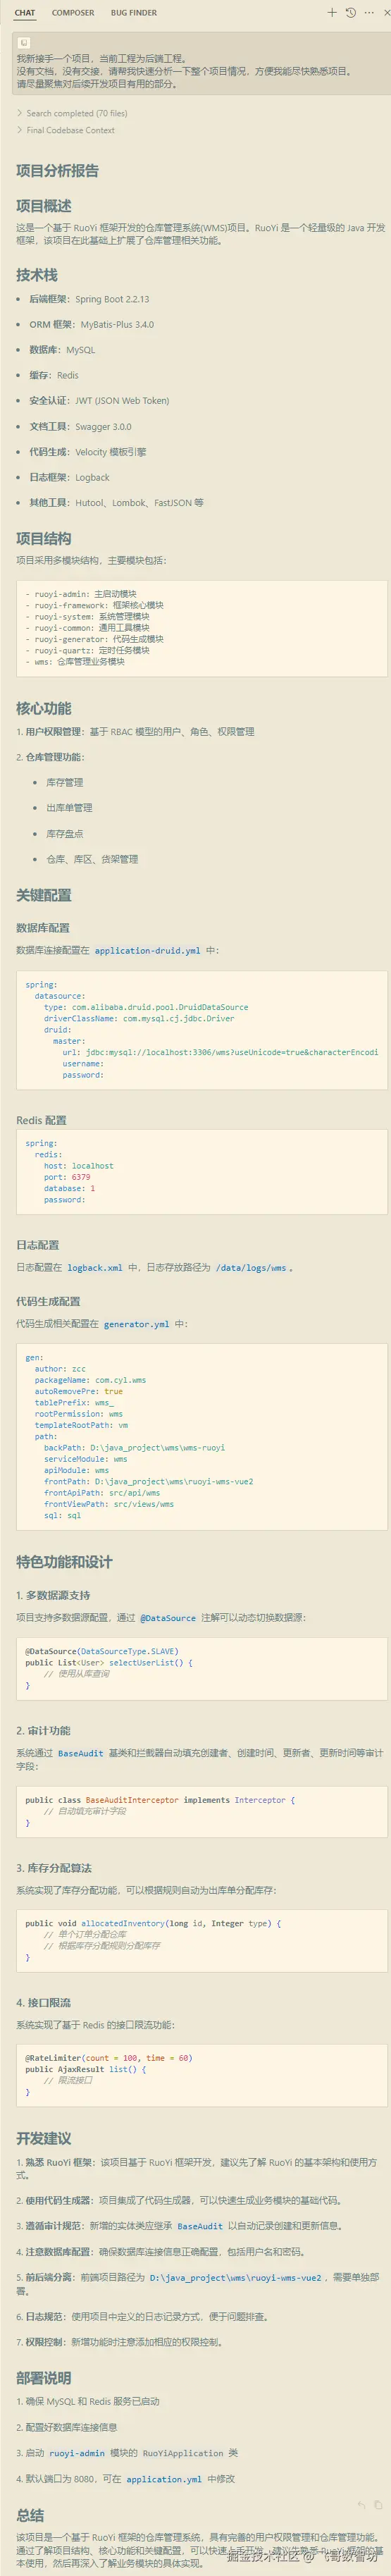This screenshot has width=391, height=2576.
Task: Open chat history clock icon
Action: [x=350, y=13]
